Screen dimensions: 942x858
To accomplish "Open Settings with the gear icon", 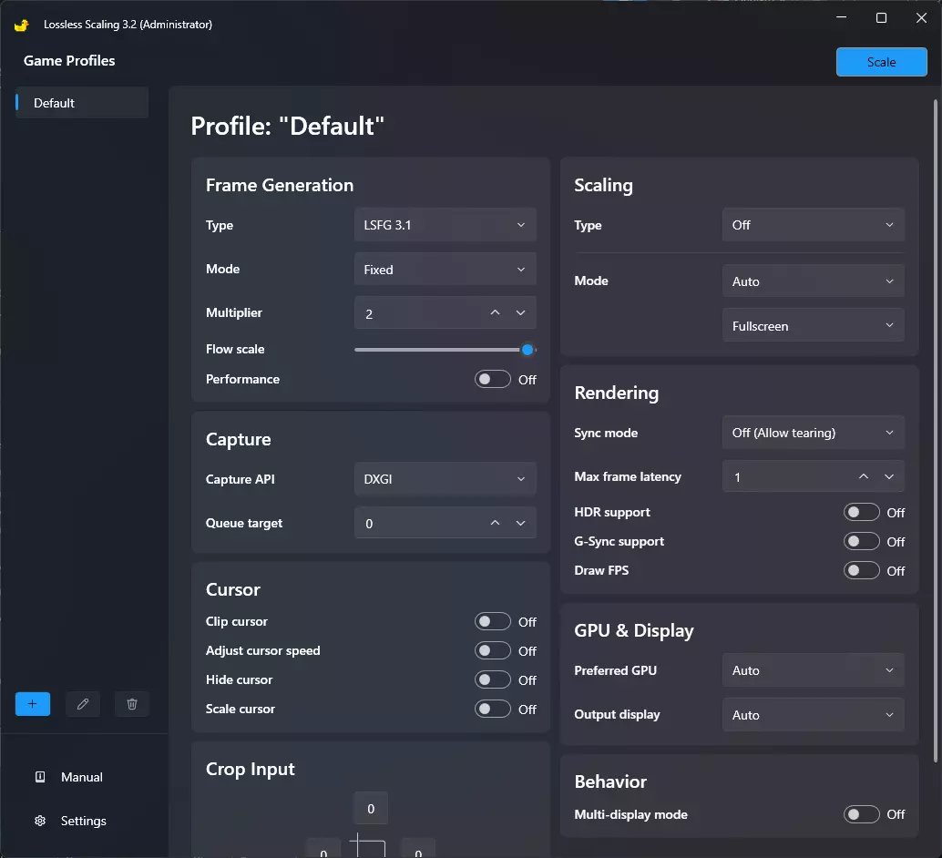I will point(40,821).
